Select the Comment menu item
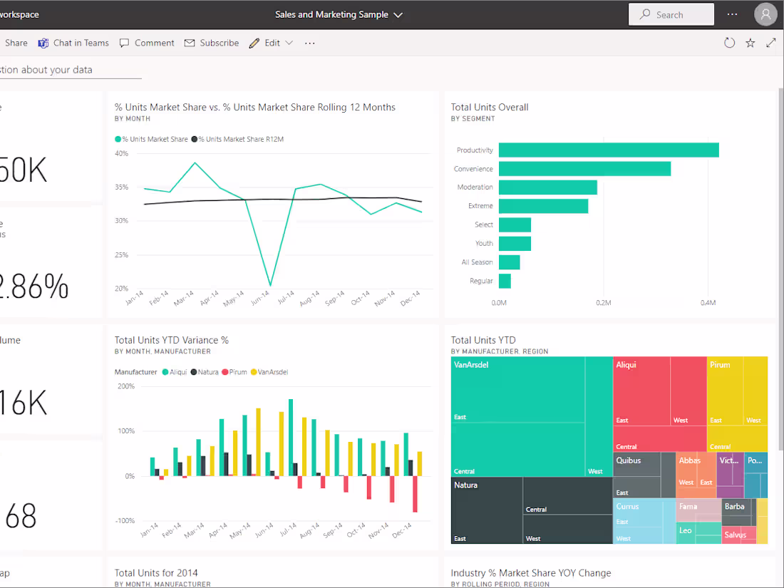Screen dimensions: 784x588 (146, 43)
